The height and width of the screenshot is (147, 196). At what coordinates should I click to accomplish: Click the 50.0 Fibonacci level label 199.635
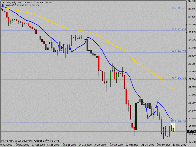click(x=179, y=29)
